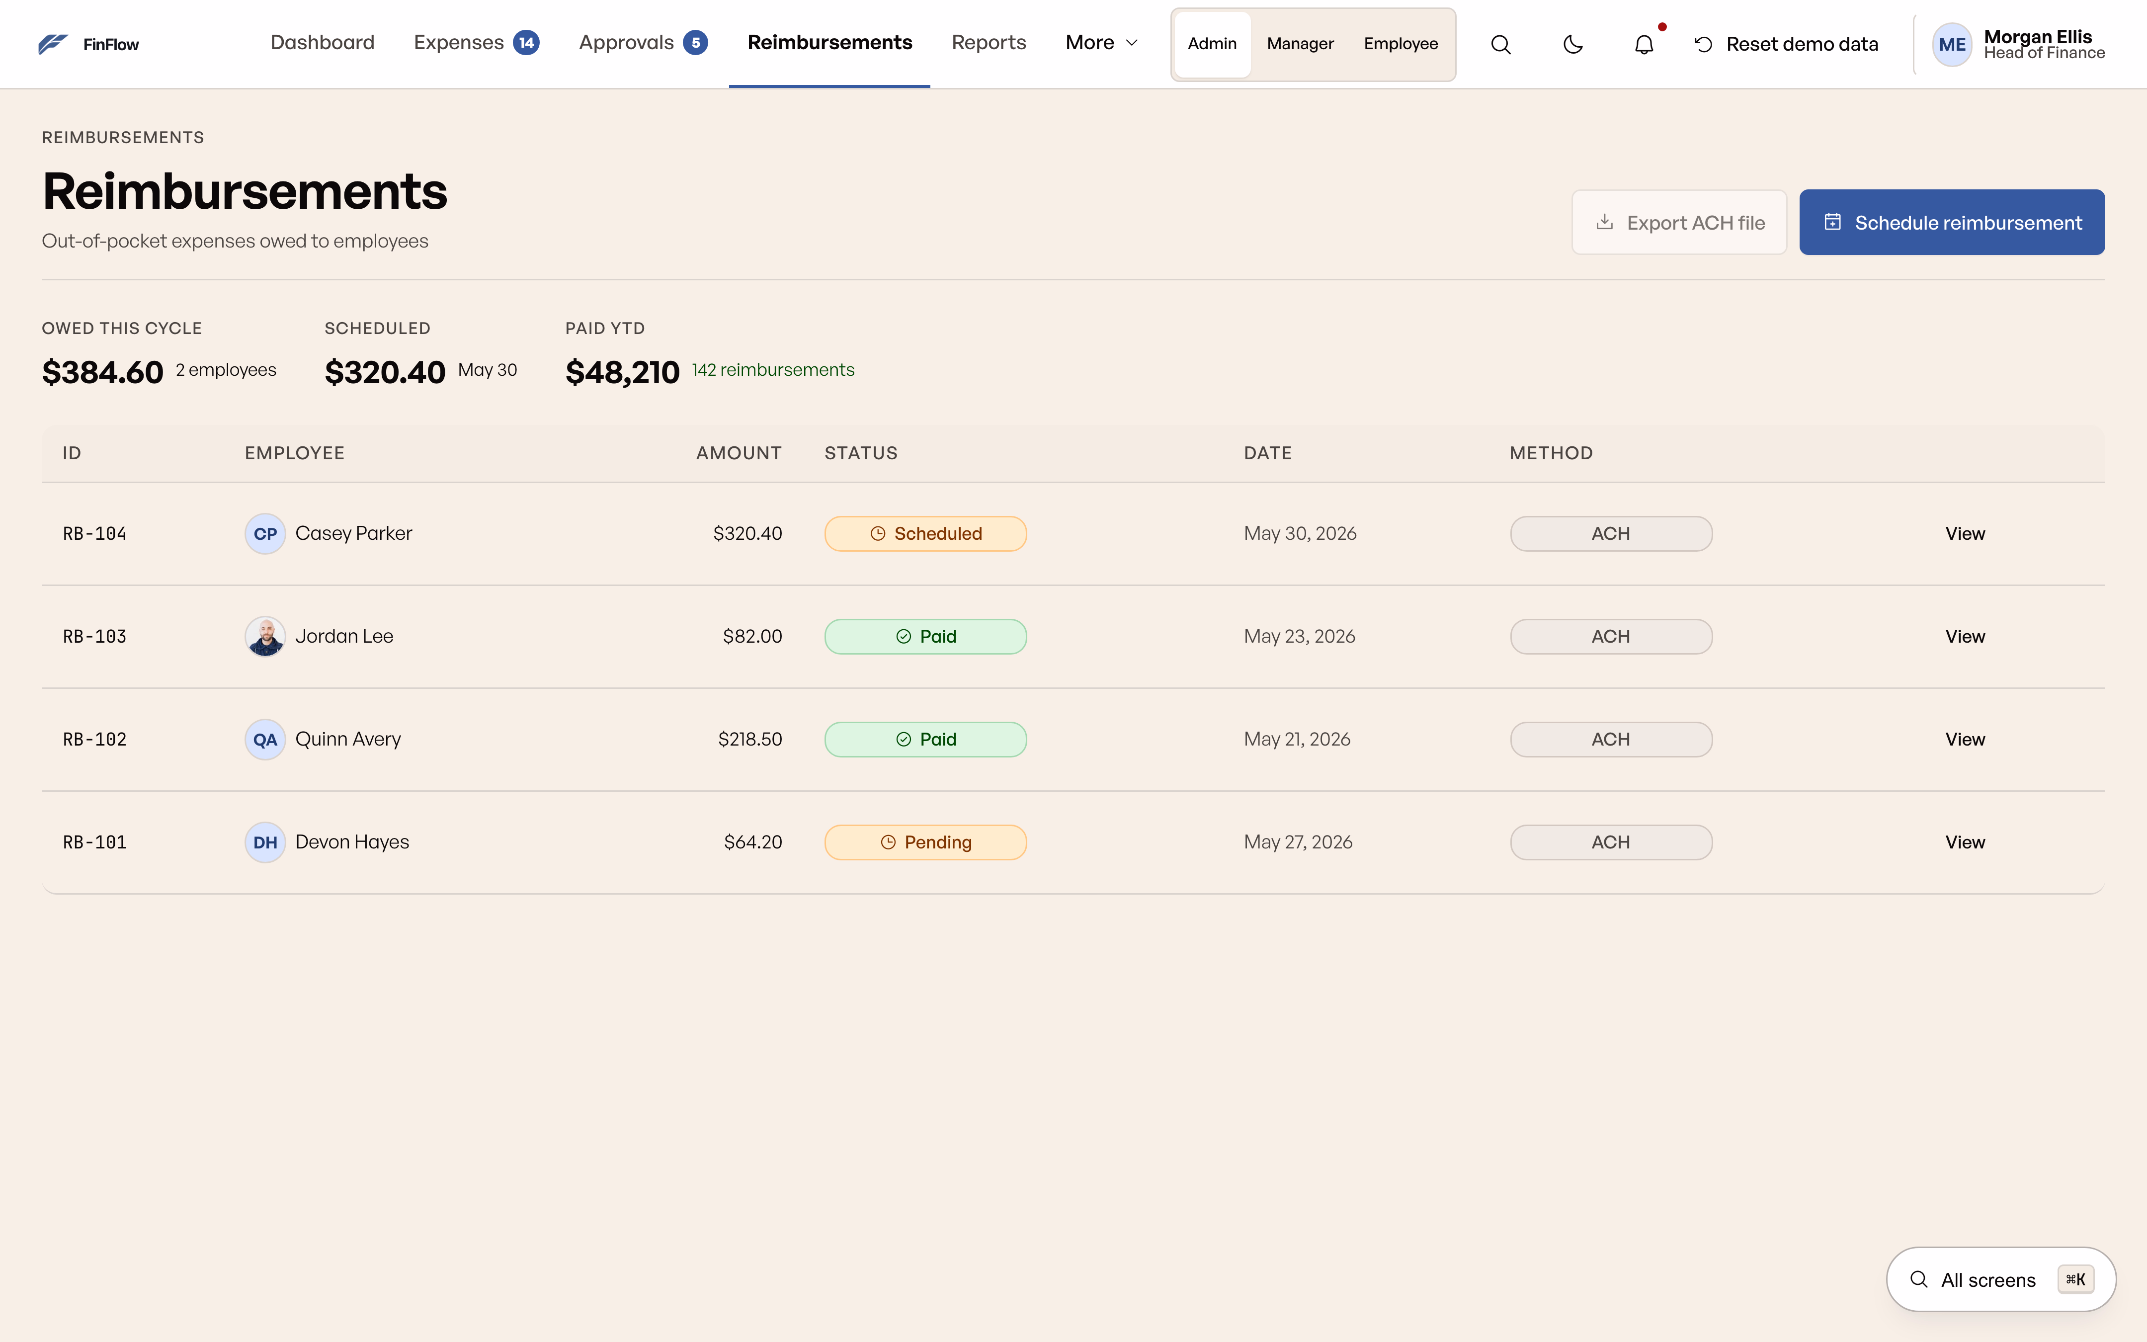View reimbursement RB-102
Image resolution: width=2147 pixels, height=1342 pixels.
click(1964, 740)
